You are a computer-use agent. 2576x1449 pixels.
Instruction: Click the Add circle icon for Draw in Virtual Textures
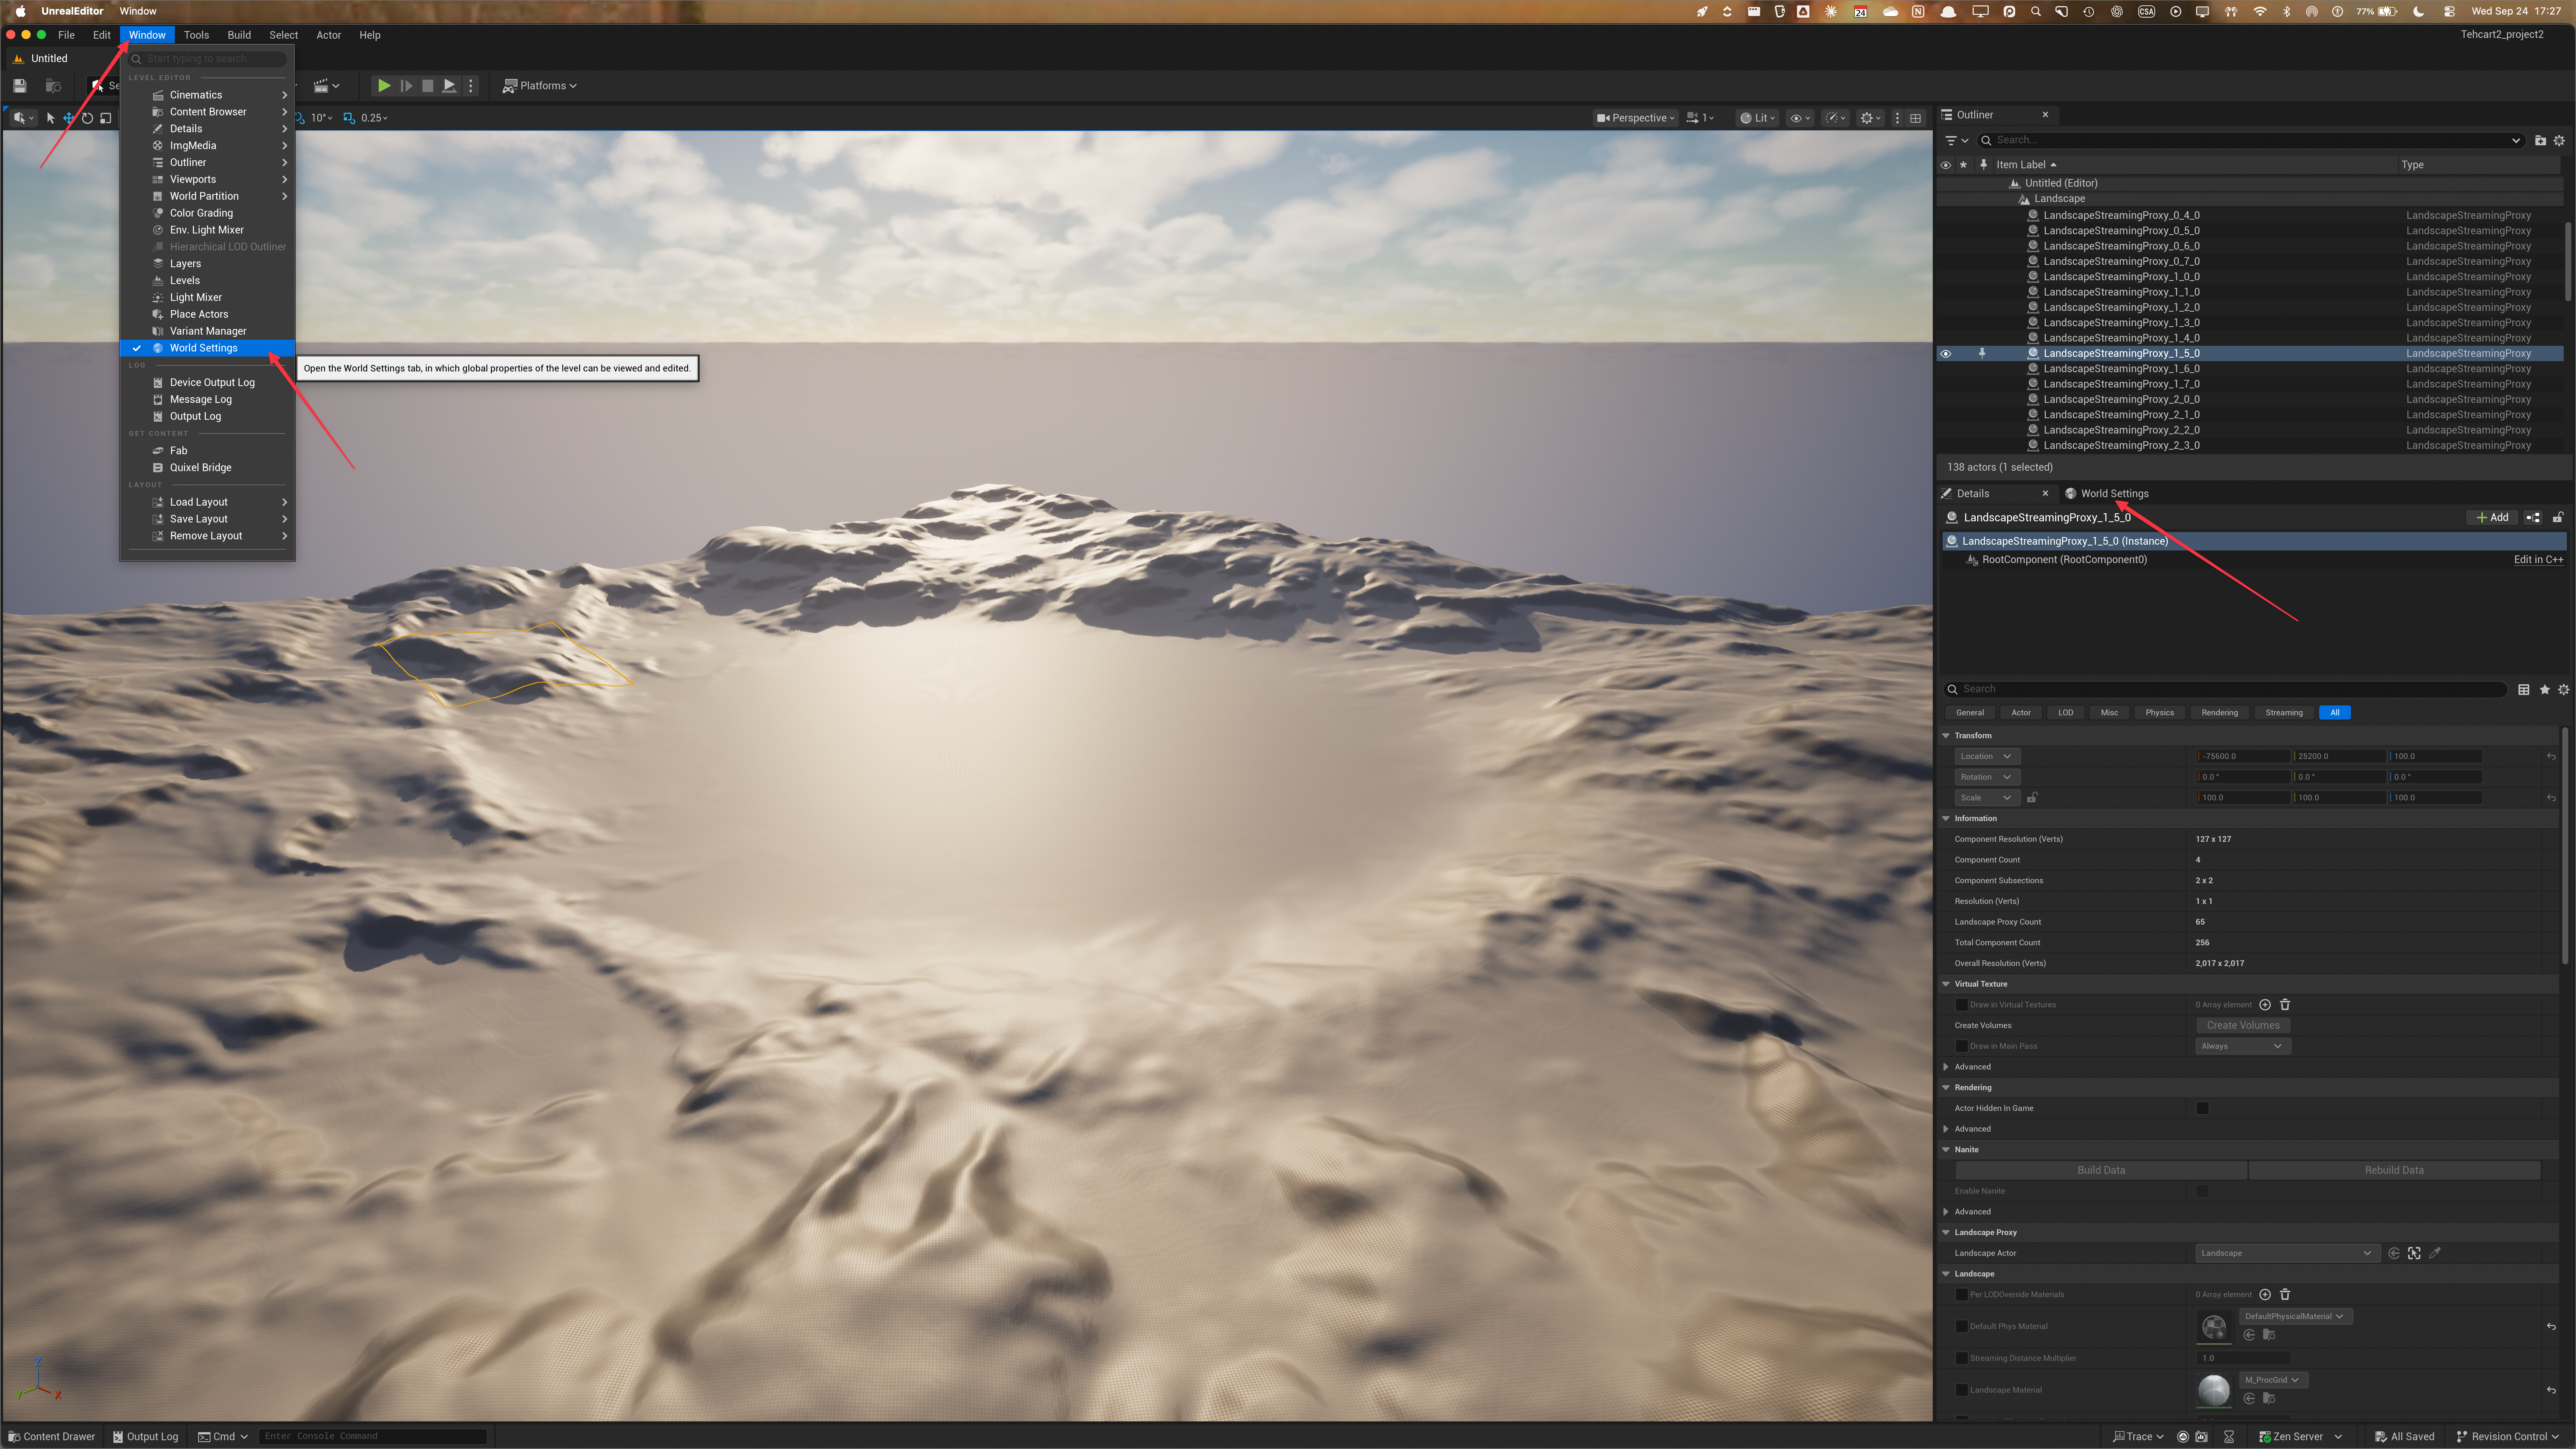click(x=2265, y=1005)
